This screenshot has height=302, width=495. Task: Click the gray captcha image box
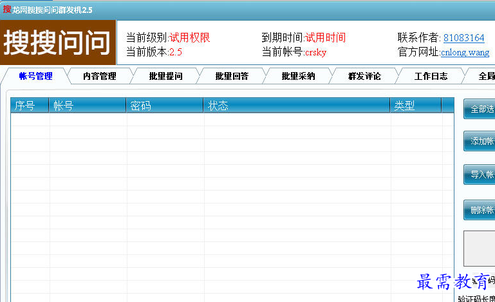pyautogui.click(x=479, y=249)
